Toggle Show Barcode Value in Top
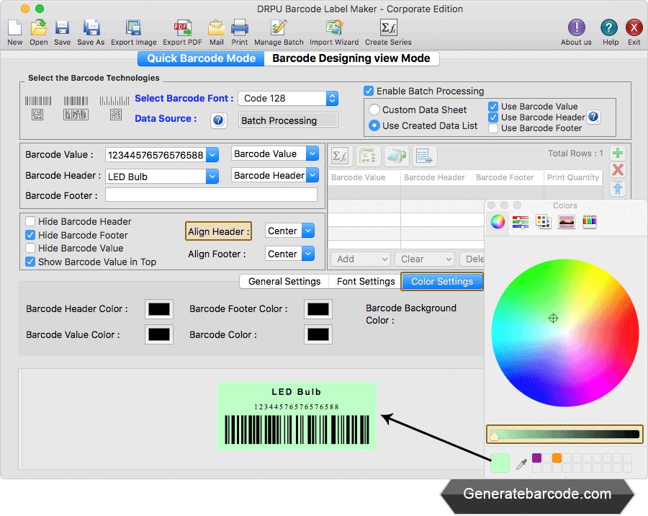Image resolution: width=648 pixels, height=516 pixels. pyautogui.click(x=30, y=262)
